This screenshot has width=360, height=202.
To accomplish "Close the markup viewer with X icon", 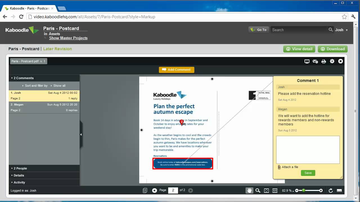I will pyautogui.click(x=341, y=61).
